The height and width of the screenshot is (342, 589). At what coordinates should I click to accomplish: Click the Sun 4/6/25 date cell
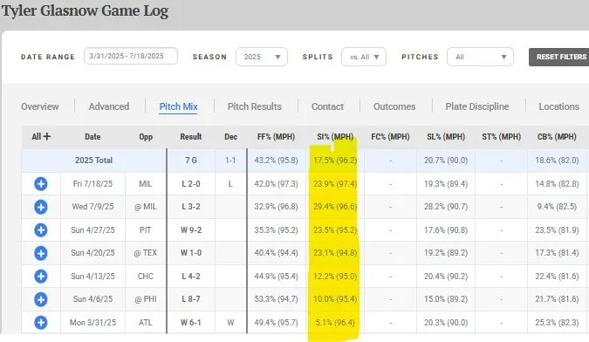[x=92, y=299]
